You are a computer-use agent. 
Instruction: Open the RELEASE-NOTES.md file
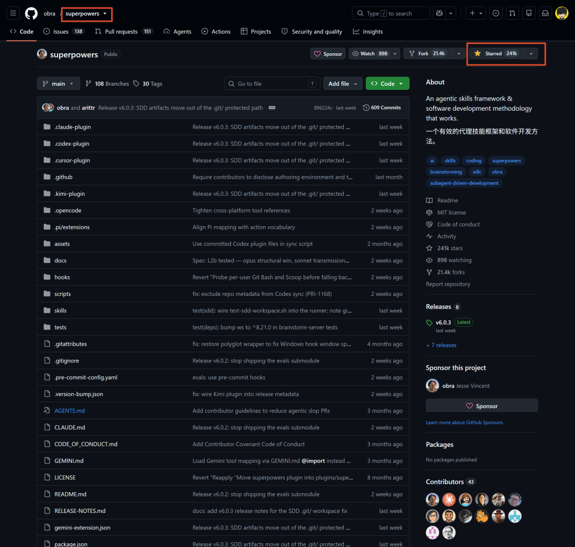tap(80, 511)
